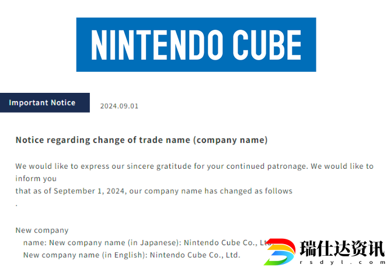Screen dimensions: 390x268
Task: Select the Important Notice label
Action: tap(45, 103)
